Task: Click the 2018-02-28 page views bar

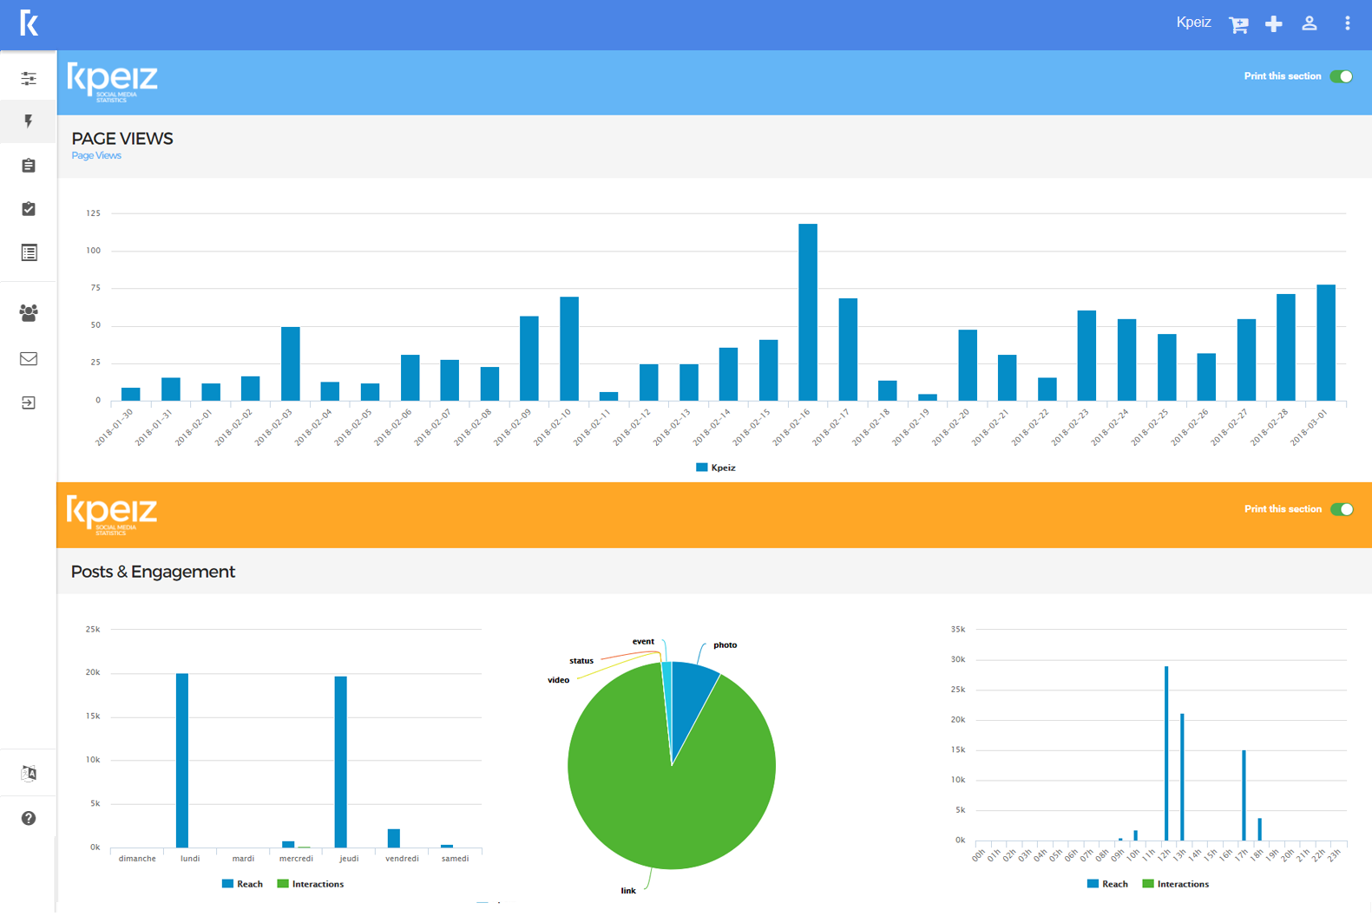Action: click(1286, 347)
